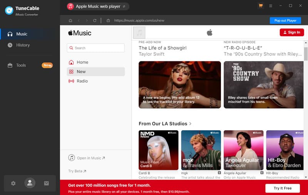Open the mail feedback icon
308x195 pixels.
(46, 183)
